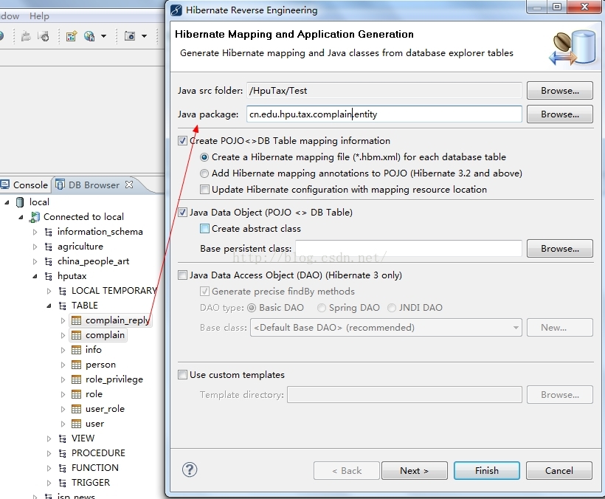The width and height of the screenshot is (605, 499).
Task: Click the Connected to local connection icon
Action: coord(35,217)
